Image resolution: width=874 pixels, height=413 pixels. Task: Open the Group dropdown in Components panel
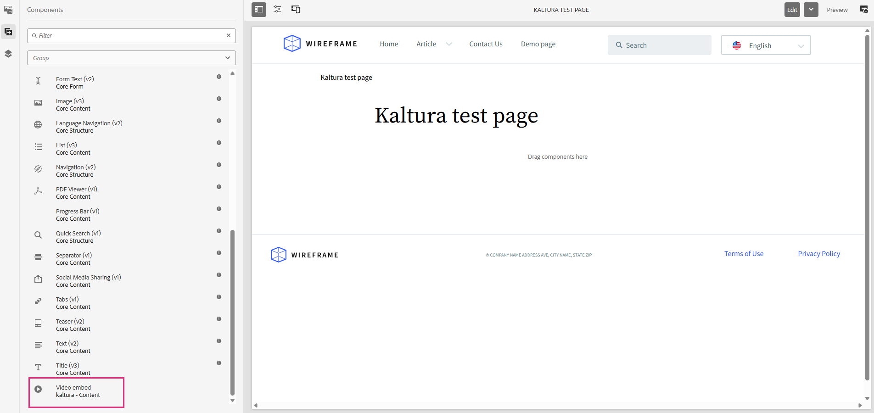click(131, 58)
